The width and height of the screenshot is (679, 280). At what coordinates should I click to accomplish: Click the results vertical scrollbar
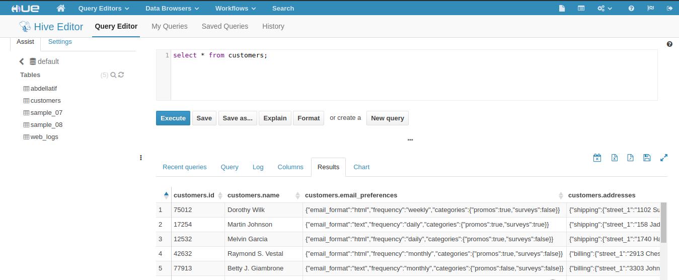[663, 222]
